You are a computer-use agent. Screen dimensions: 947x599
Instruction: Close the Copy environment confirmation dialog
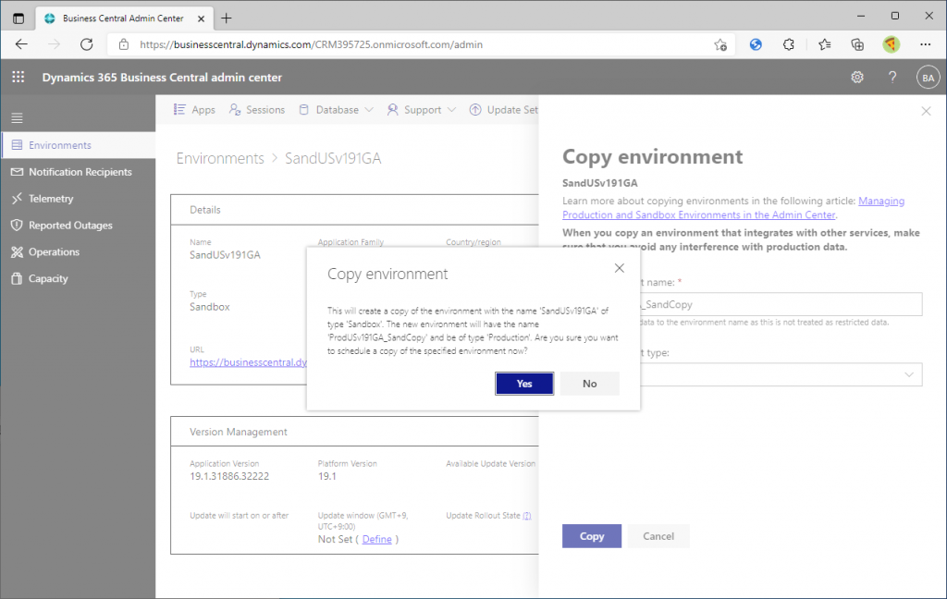tap(619, 268)
